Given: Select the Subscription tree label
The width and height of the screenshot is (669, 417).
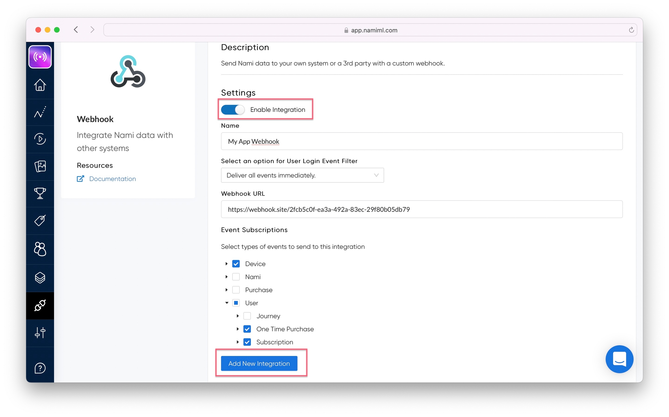Looking at the screenshot, I should click(x=275, y=342).
